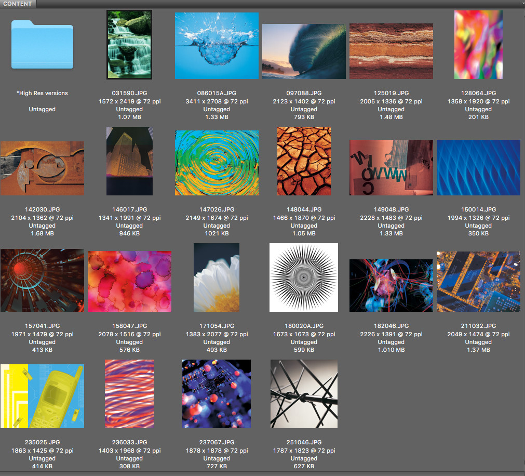The width and height of the screenshot is (525, 476).
Task: Click the ocean wave image 097088.JPG
Action: point(304,51)
